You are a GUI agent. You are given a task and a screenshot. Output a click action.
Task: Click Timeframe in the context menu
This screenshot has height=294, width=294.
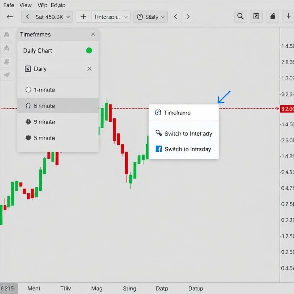(x=177, y=113)
